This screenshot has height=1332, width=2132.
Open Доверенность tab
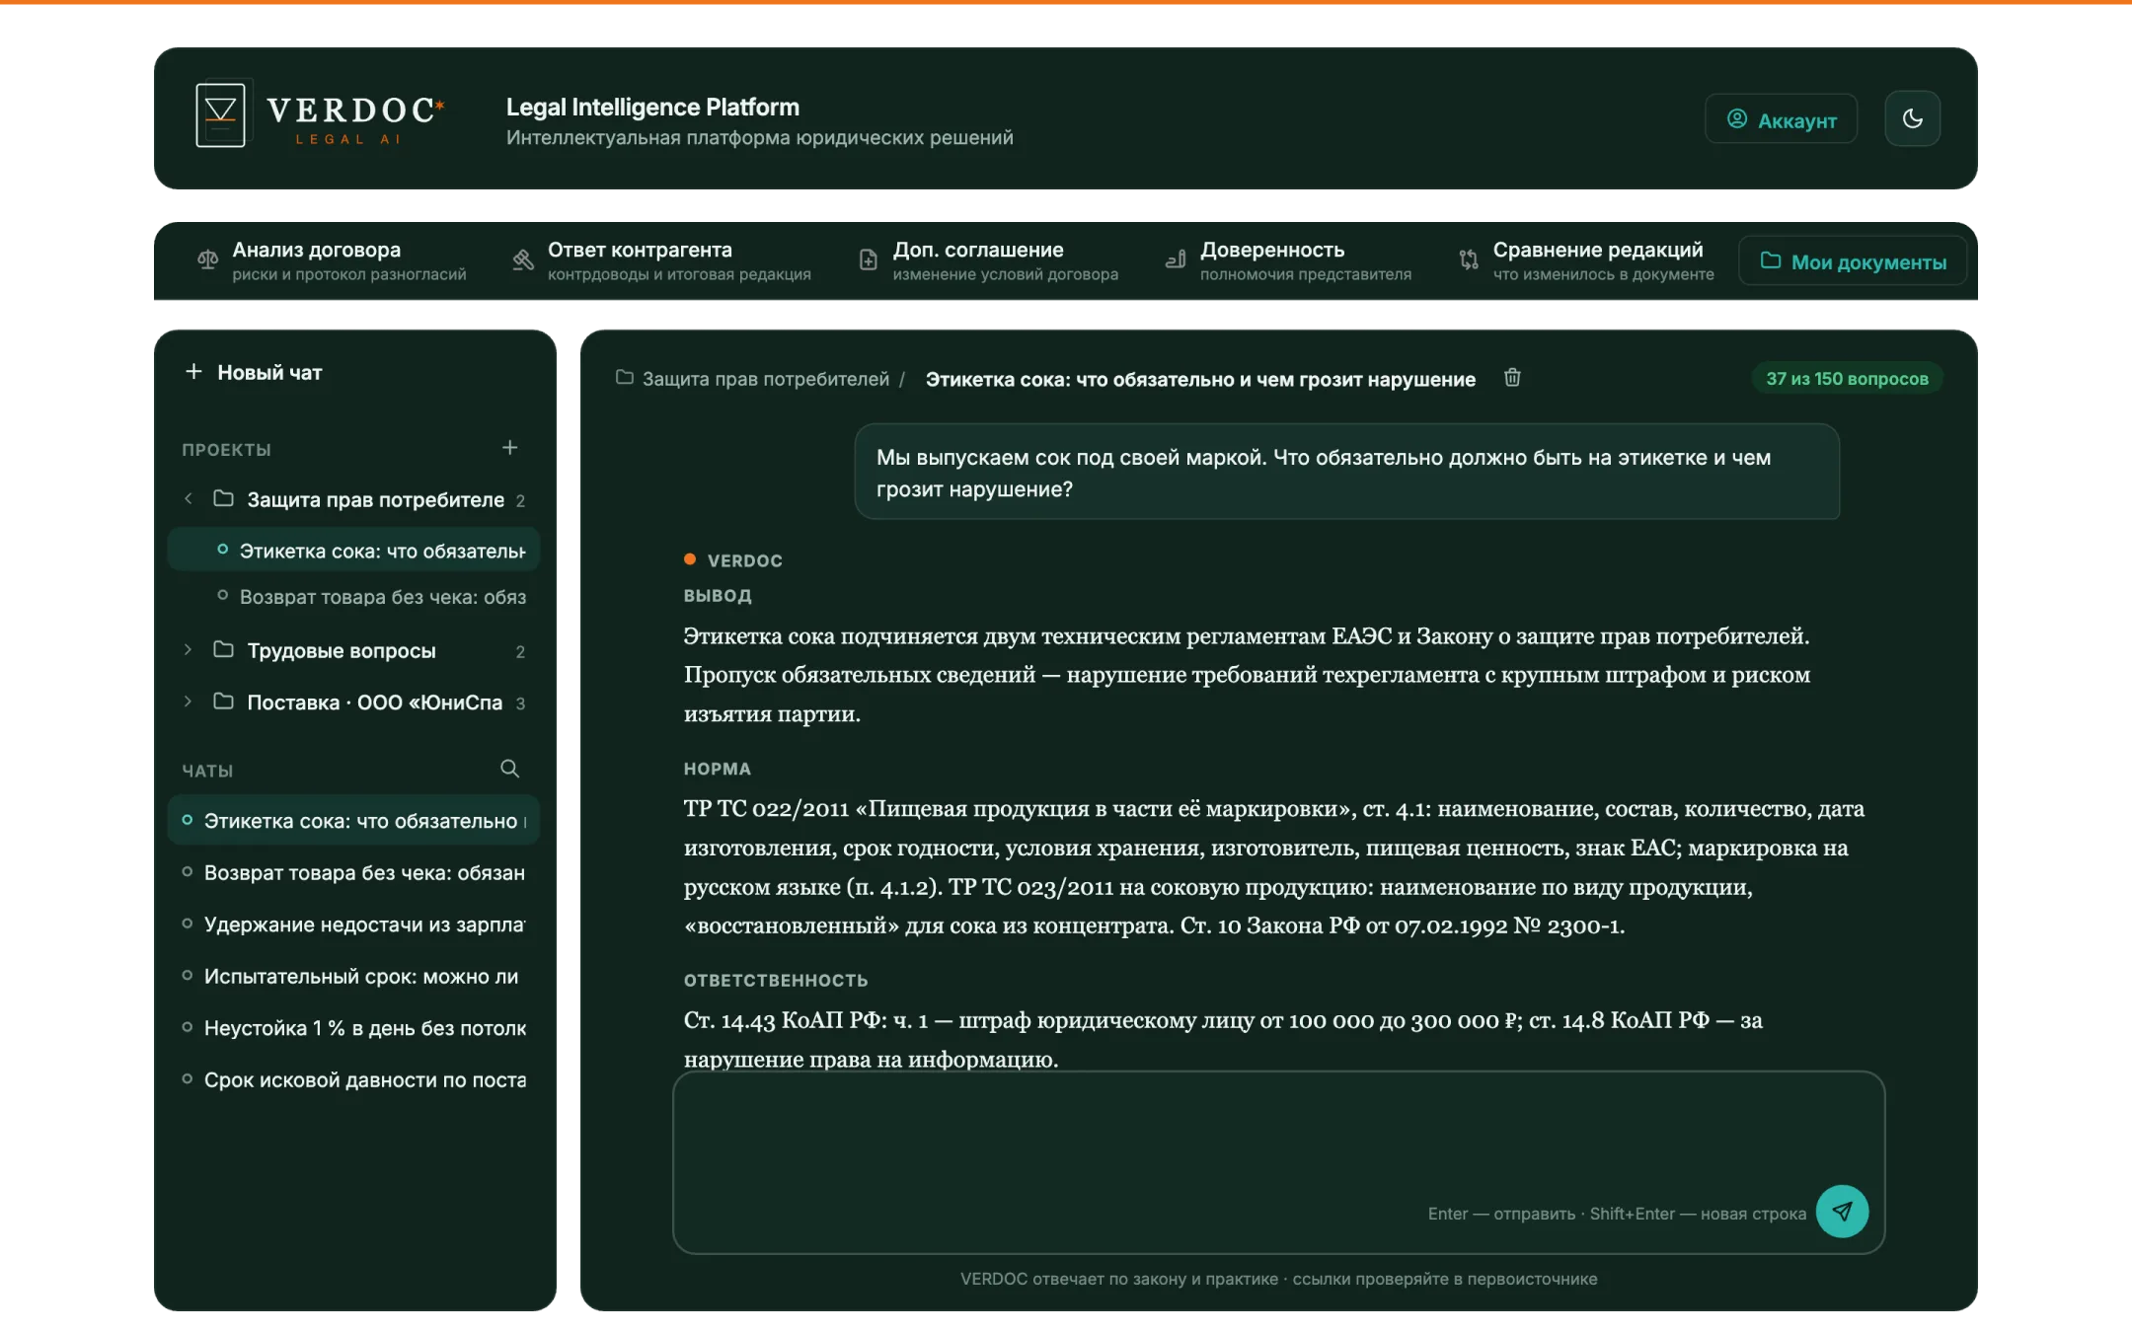1288,261
